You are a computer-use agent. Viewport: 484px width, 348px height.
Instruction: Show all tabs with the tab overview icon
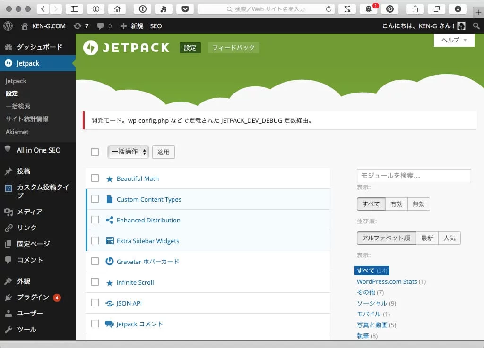coord(436,9)
